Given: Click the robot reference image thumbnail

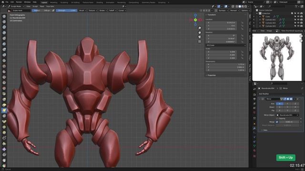Looking at the screenshot, I should coord(277,57).
